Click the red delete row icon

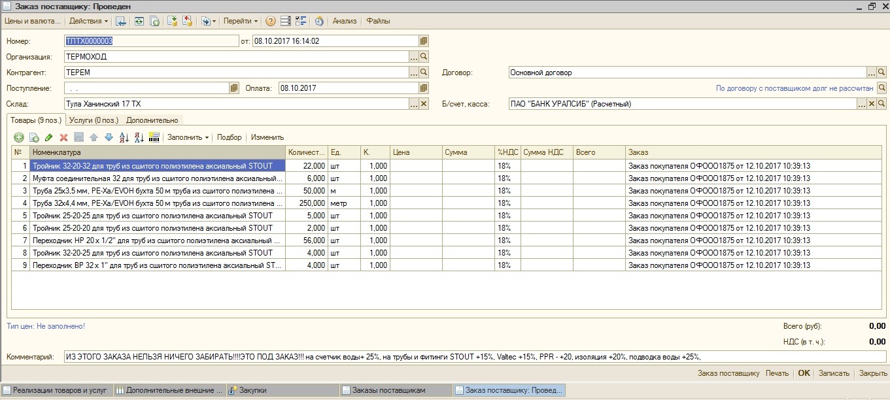(63, 137)
